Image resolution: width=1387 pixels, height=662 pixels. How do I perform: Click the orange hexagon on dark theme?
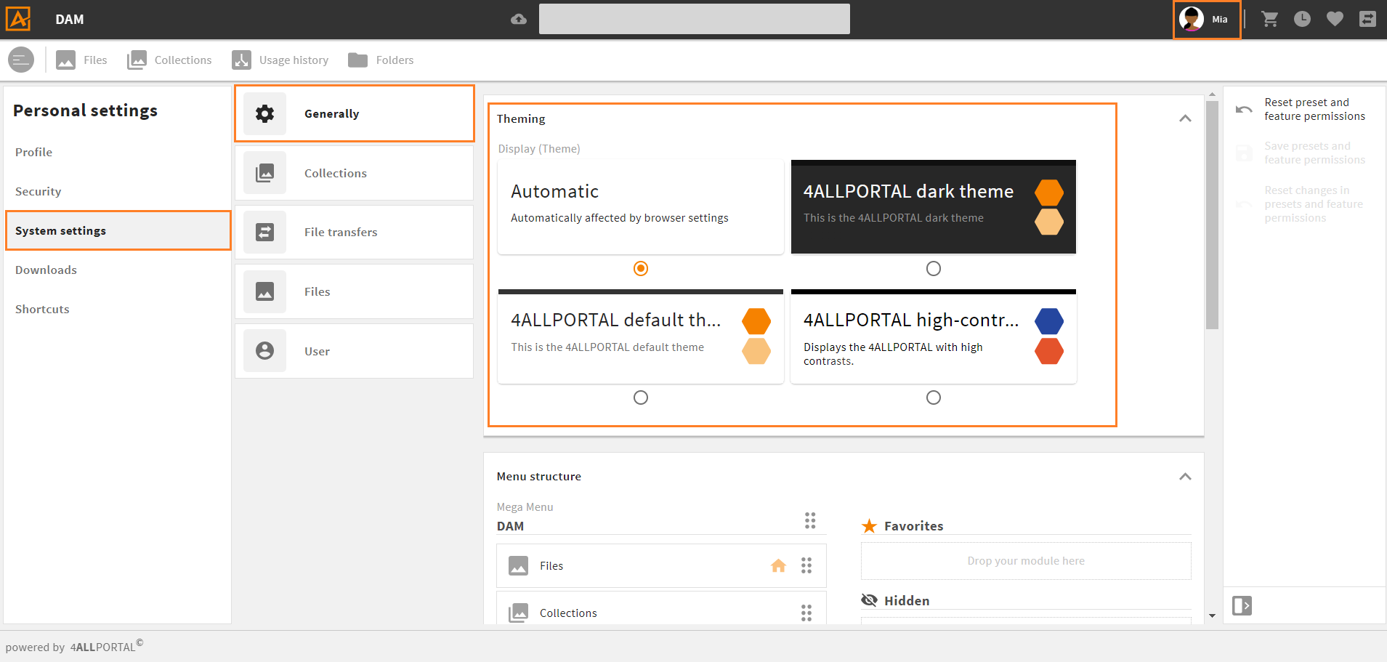click(x=1049, y=193)
